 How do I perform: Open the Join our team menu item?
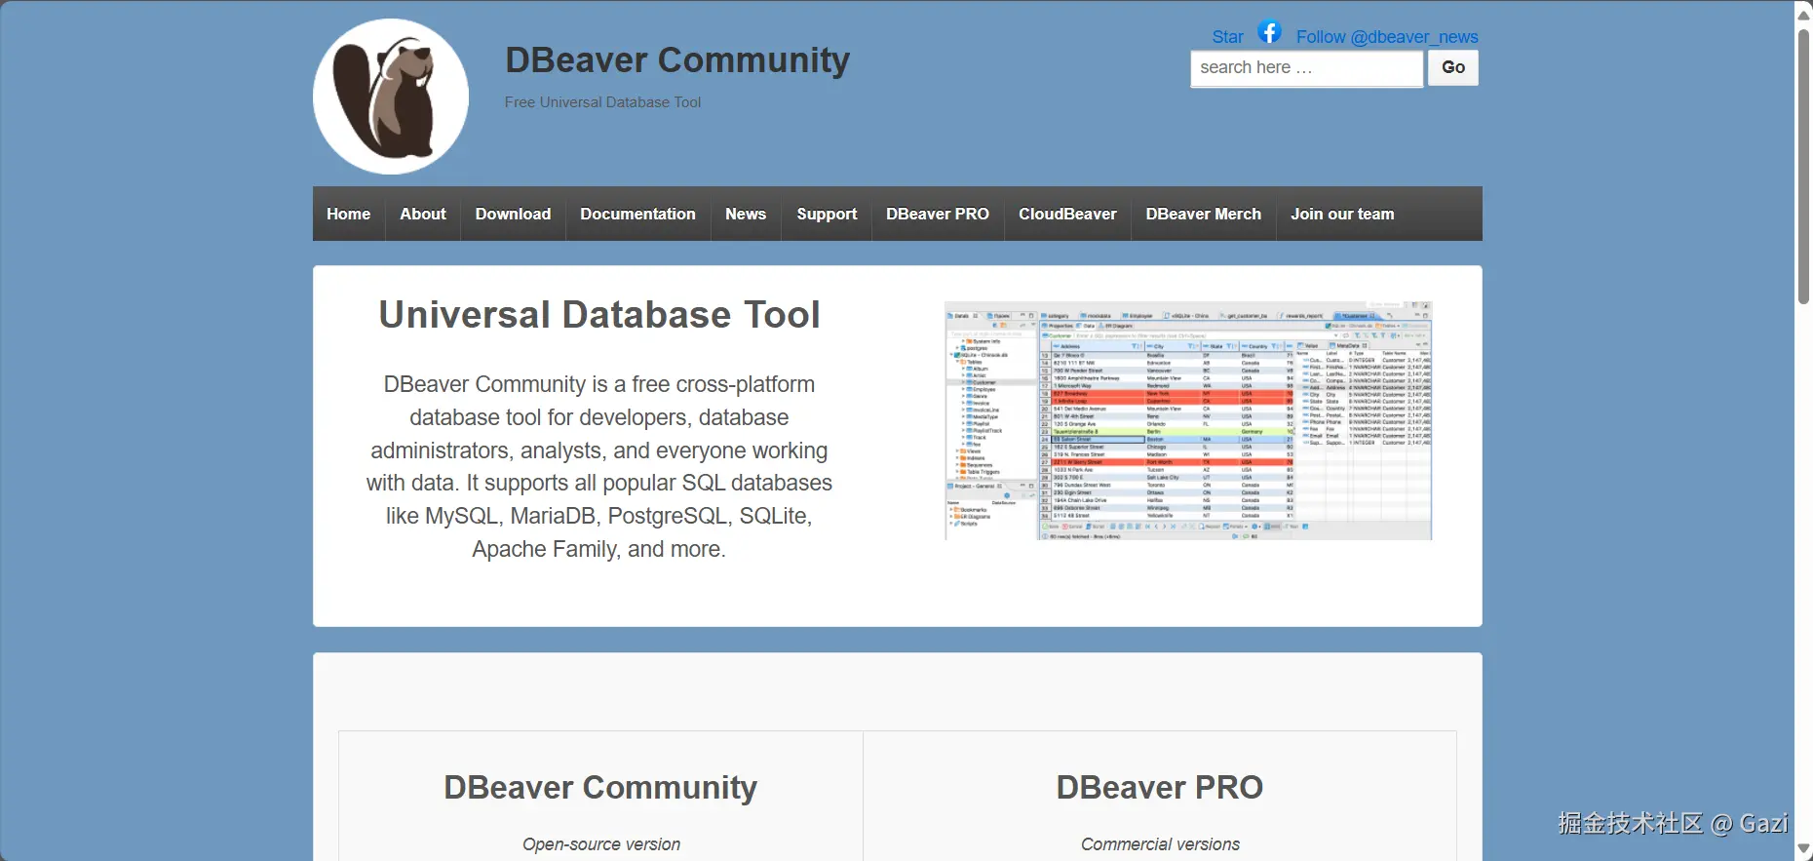point(1342,214)
